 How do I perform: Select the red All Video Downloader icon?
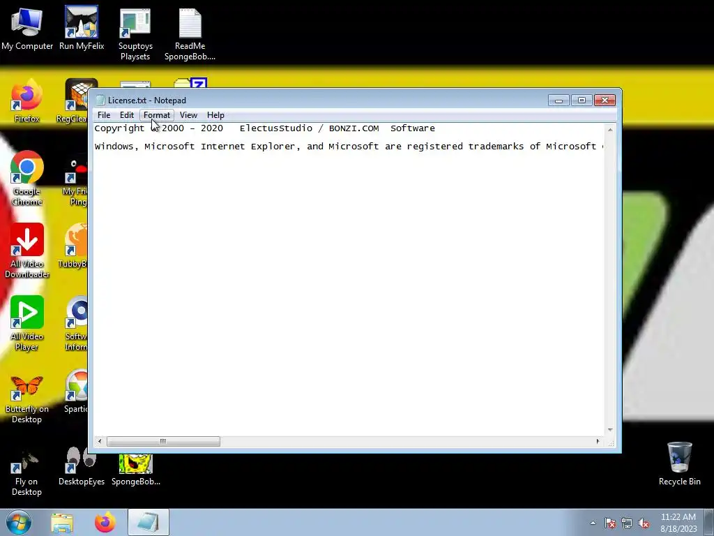27,251
